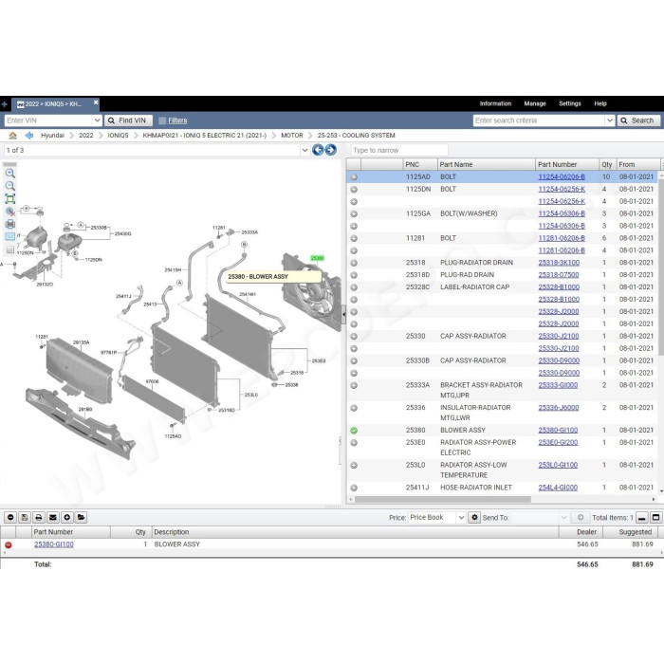Fit the diagram to the window
The width and height of the screenshot is (664, 664).
pyautogui.click(x=10, y=198)
